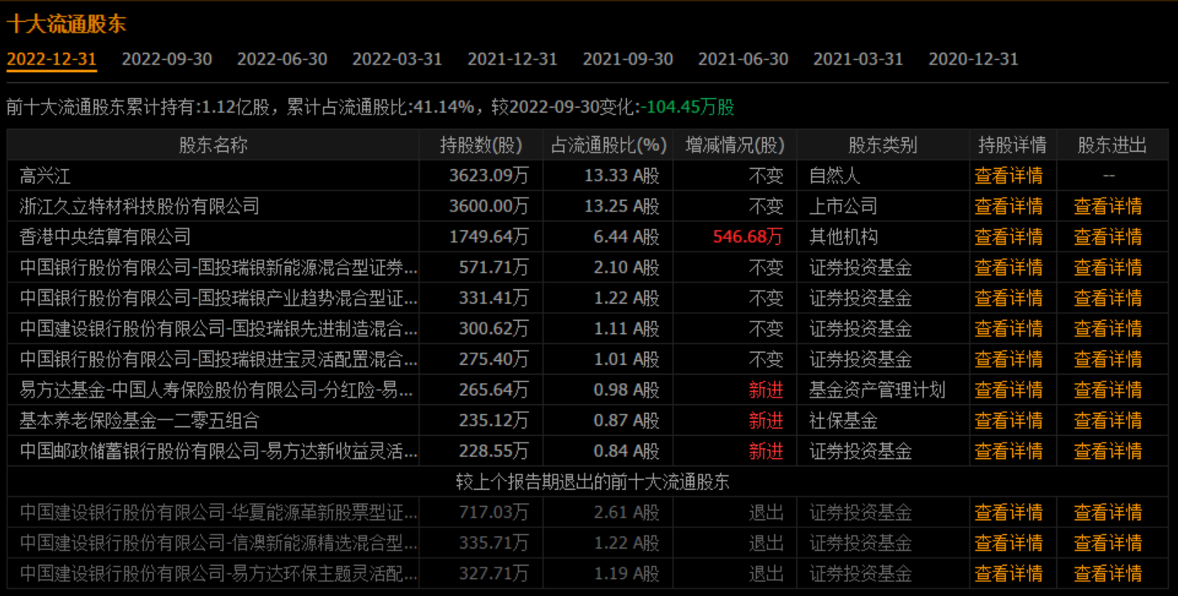View shareholder entry/exit for 香港中央结算有限公司
Viewport: 1178px width, 596px height.
tap(1108, 237)
